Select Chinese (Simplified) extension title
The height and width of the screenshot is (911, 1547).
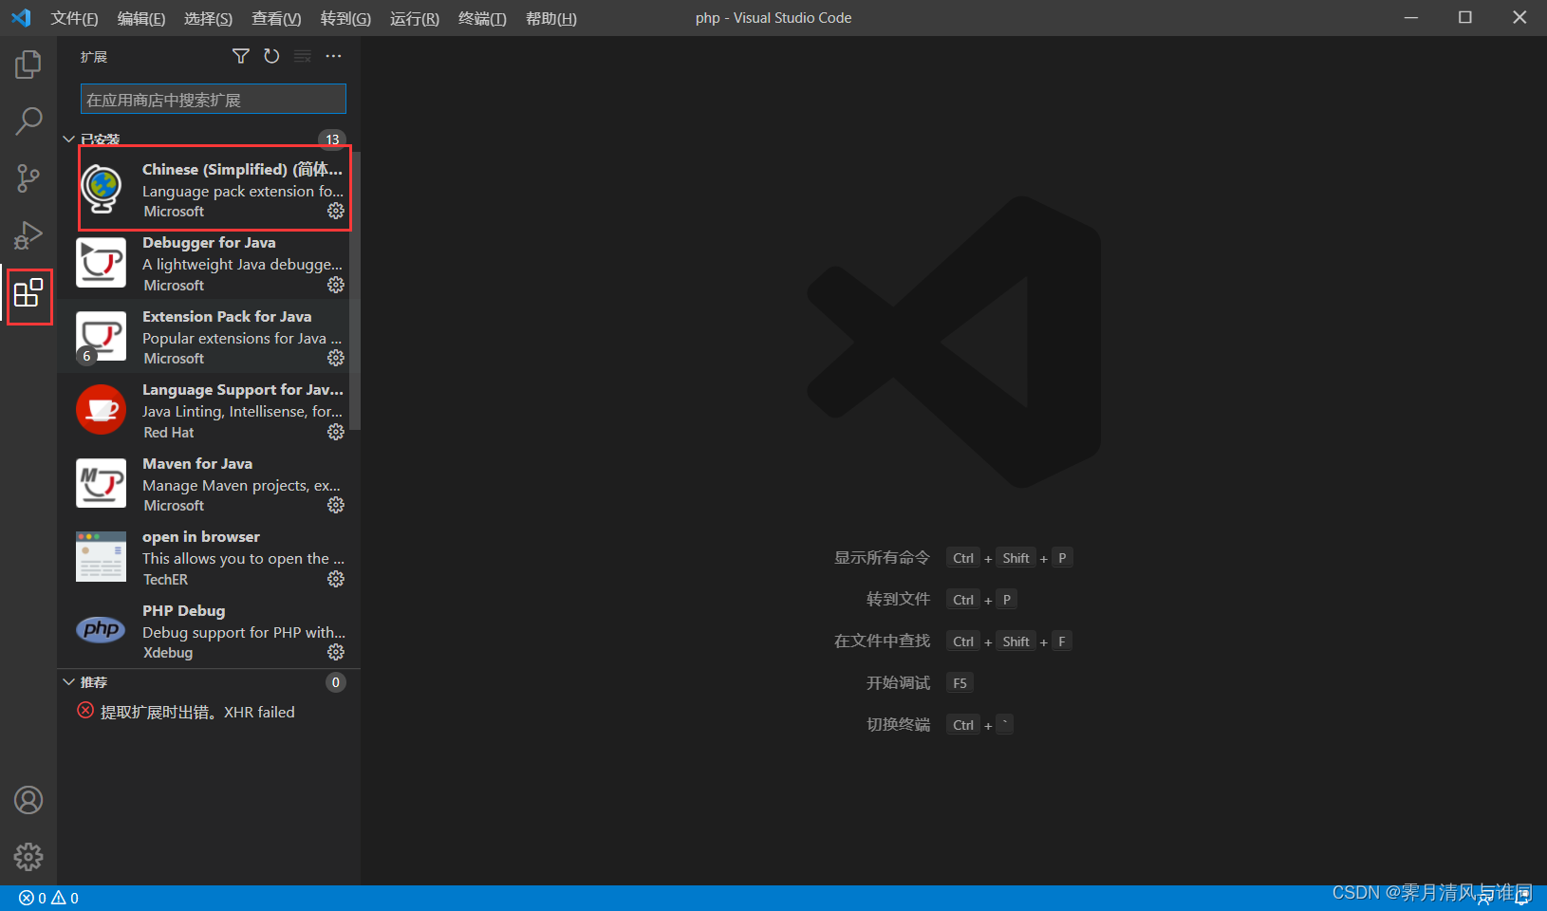tap(242, 169)
